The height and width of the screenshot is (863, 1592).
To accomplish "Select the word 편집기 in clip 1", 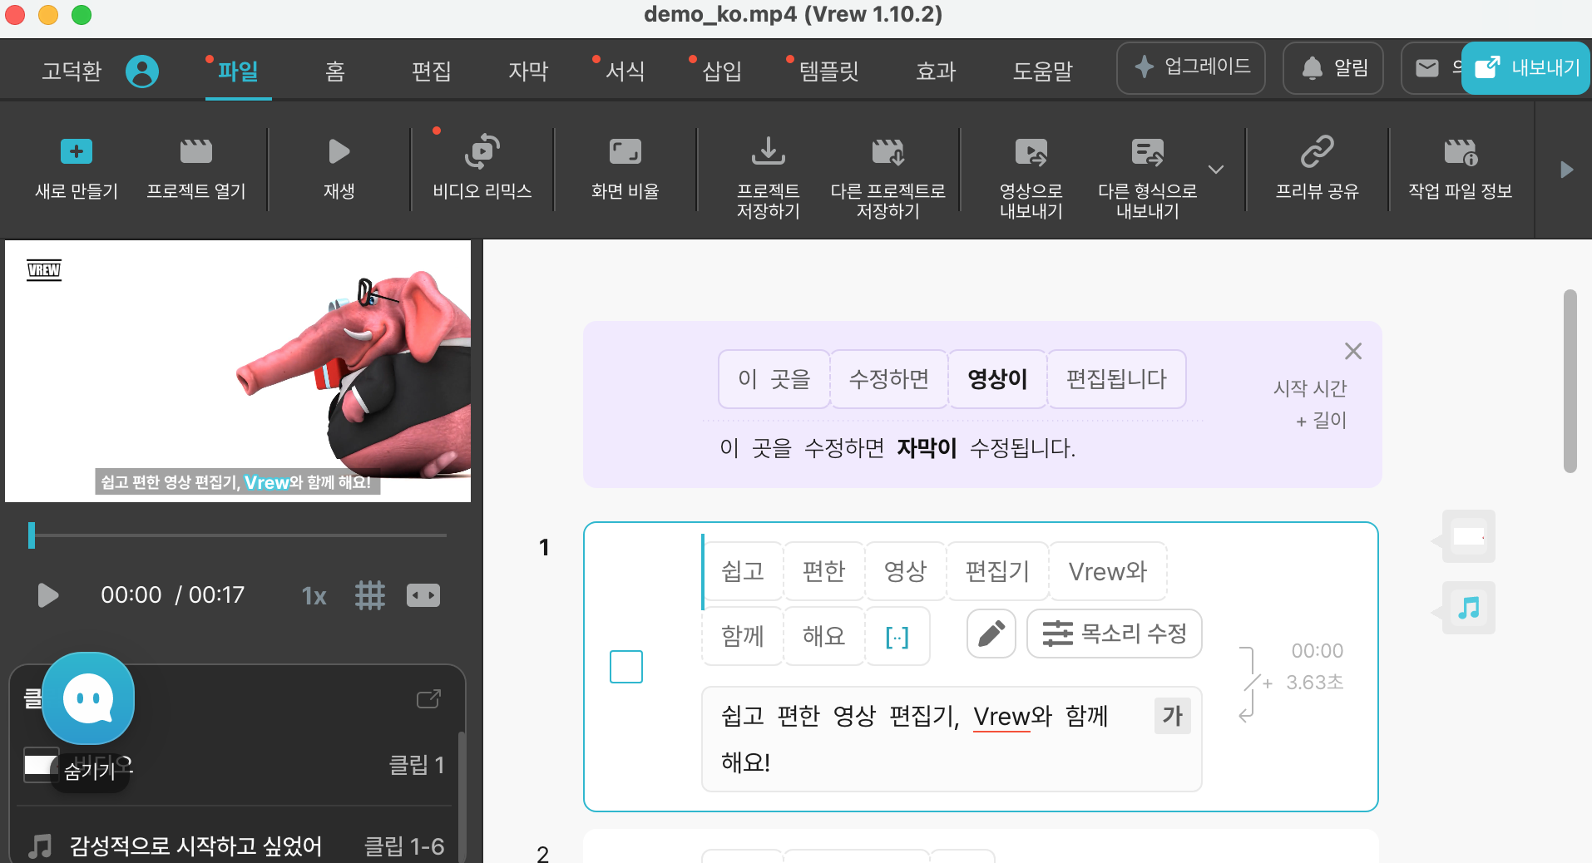I will click(997, 571).
